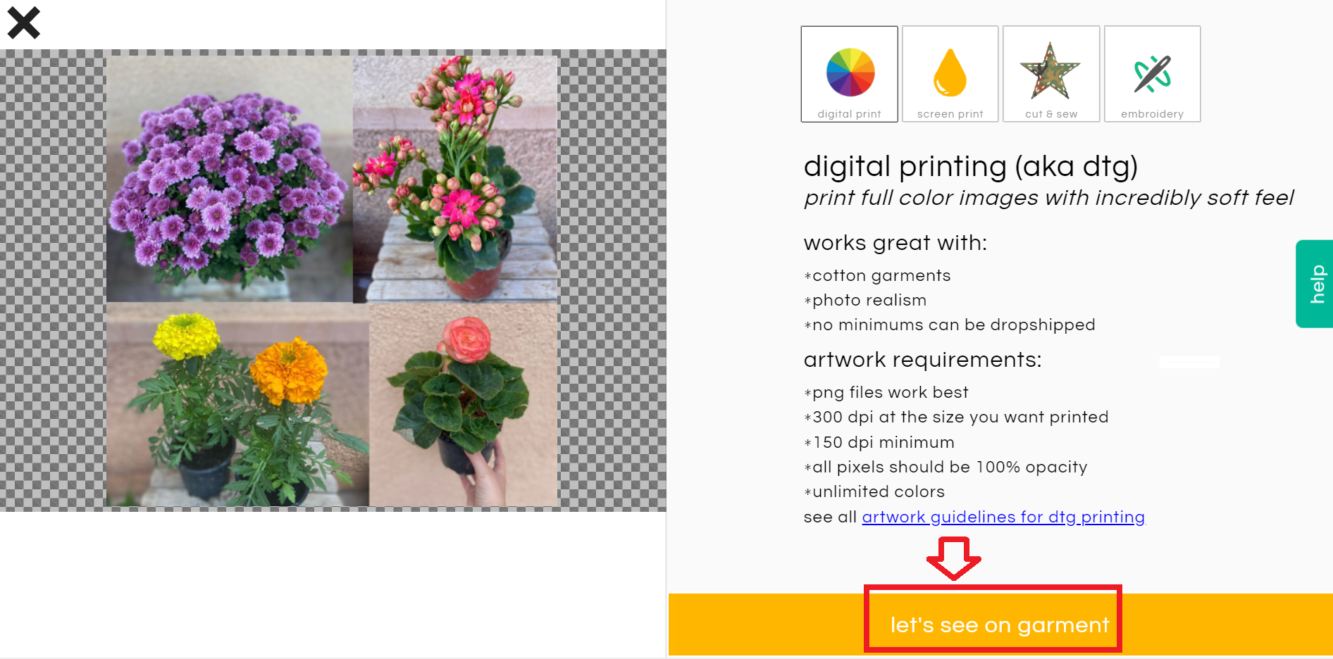1333x659 pixels.
Task: Click the '150 dpi minimum' line
Action: [x=880, y=442]
